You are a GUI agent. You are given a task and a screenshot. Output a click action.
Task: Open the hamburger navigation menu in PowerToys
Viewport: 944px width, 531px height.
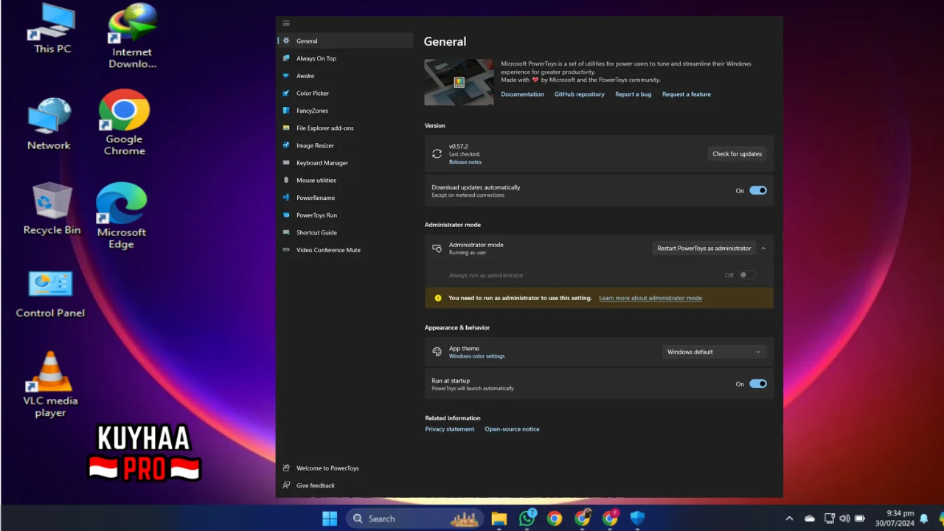[286, 24]
